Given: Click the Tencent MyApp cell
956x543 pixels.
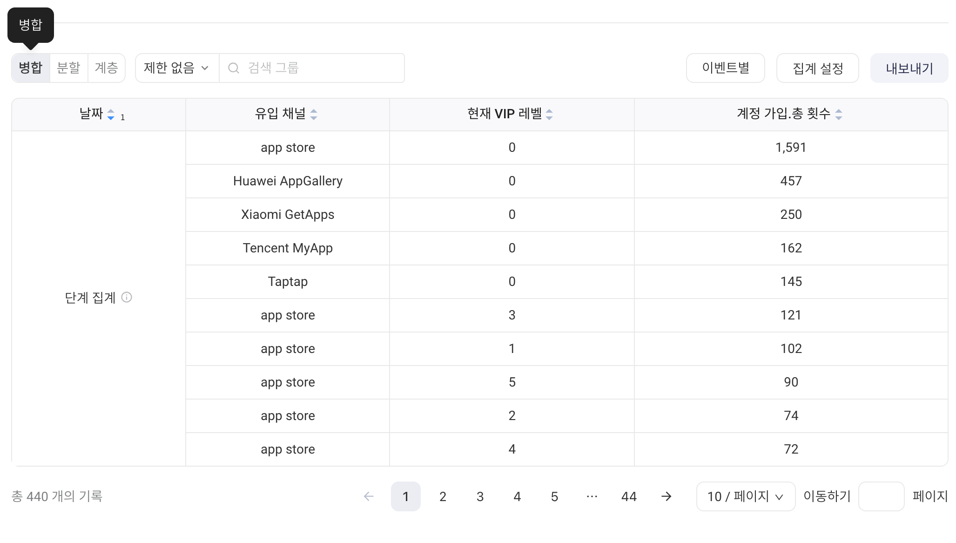Looking at the screenshot, I should (288, 248).
